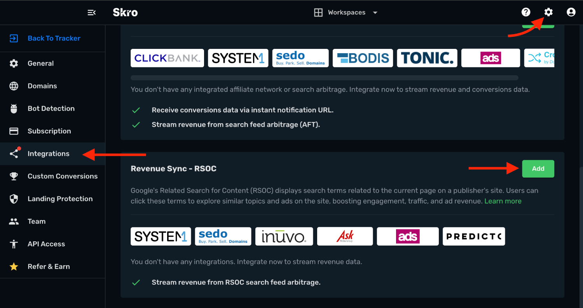Screen dimensions: 583x308
Task: Go to Back To Tracker link
Action: click(54, 38)
